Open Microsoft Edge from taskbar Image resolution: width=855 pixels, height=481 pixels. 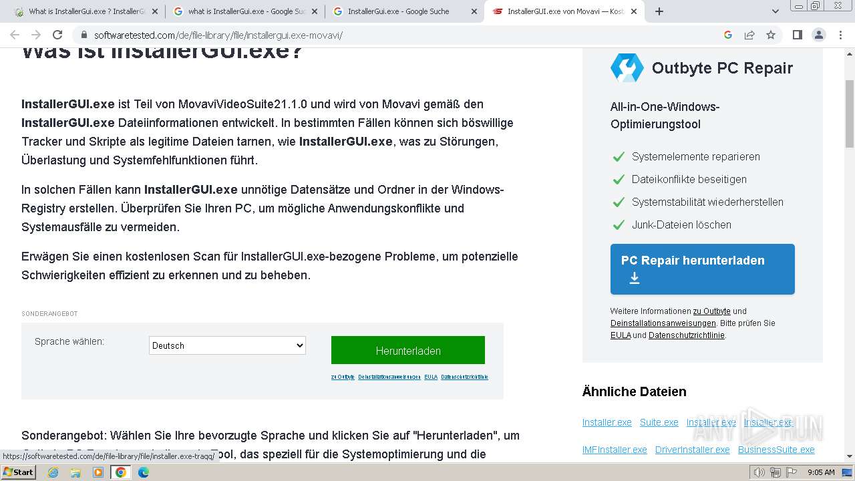point(144,472)
